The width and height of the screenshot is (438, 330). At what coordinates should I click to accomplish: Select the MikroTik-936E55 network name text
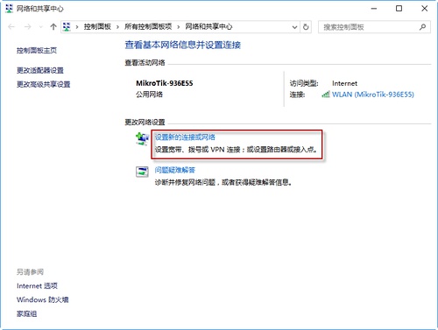165,83
